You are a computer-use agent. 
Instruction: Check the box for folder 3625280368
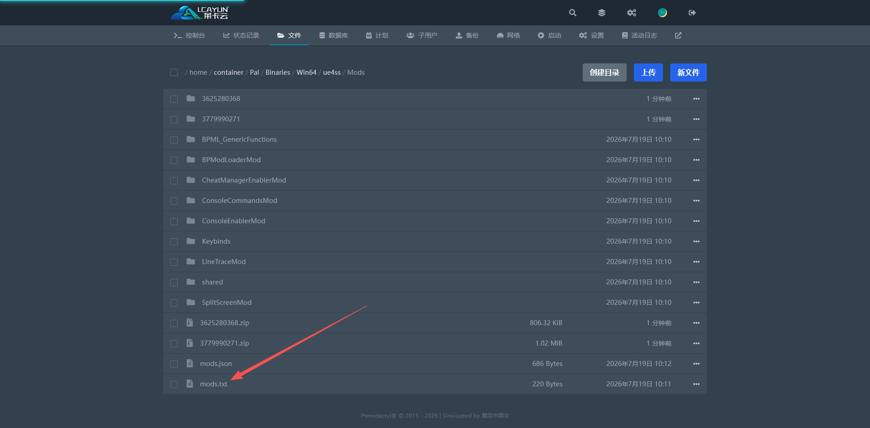[x=174, y=99]
